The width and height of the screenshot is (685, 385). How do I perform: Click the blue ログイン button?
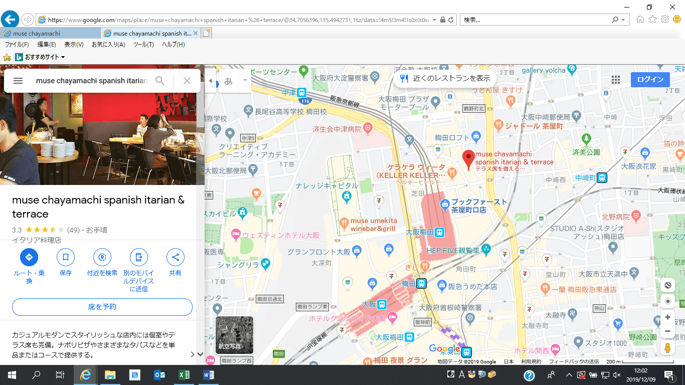pos(650,80)
